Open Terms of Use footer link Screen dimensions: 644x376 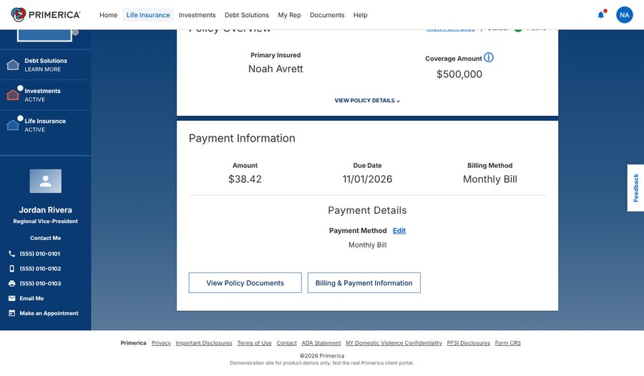[x=254, y=342]
